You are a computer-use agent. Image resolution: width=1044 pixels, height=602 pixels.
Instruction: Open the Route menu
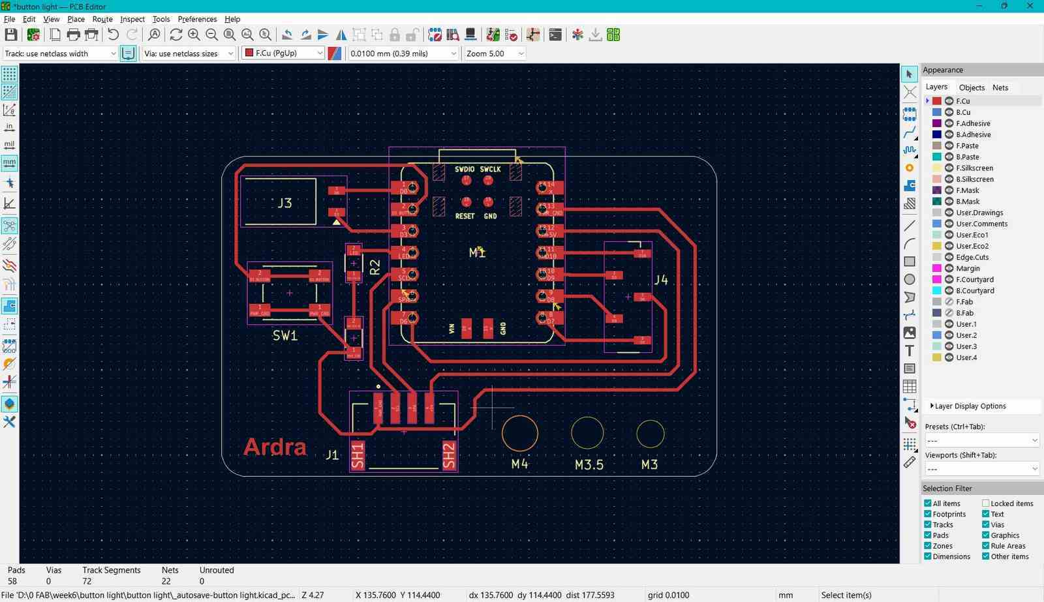click(x=102, y=19)
